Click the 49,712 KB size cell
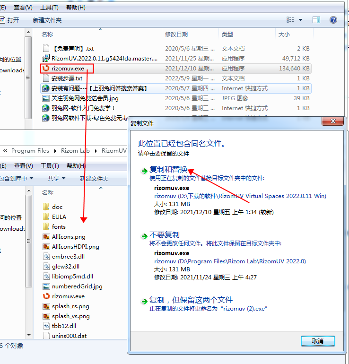This screenshot has height=364, width=349. (296, 58)
